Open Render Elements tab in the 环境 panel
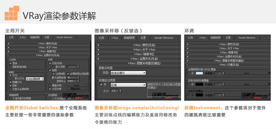The image size is (276, 129). [x=247, y=38]
